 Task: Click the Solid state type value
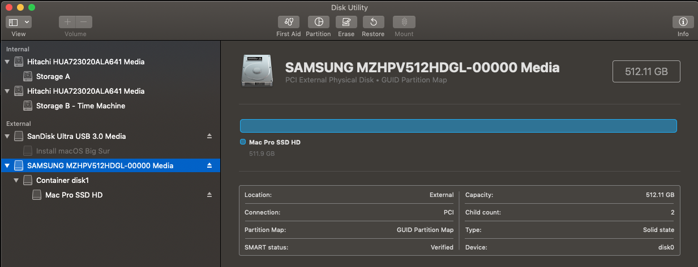[658, 230]
